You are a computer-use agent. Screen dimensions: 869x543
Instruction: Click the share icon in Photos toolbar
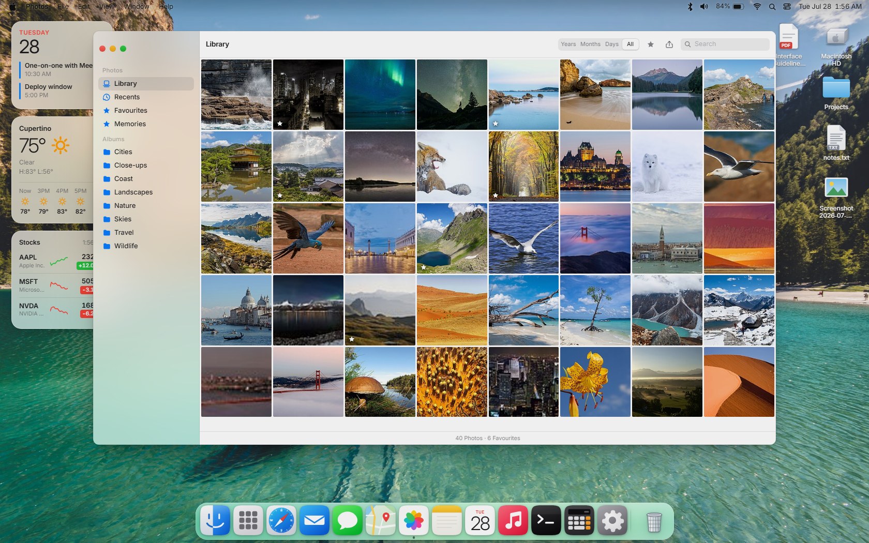pos(669,44)
